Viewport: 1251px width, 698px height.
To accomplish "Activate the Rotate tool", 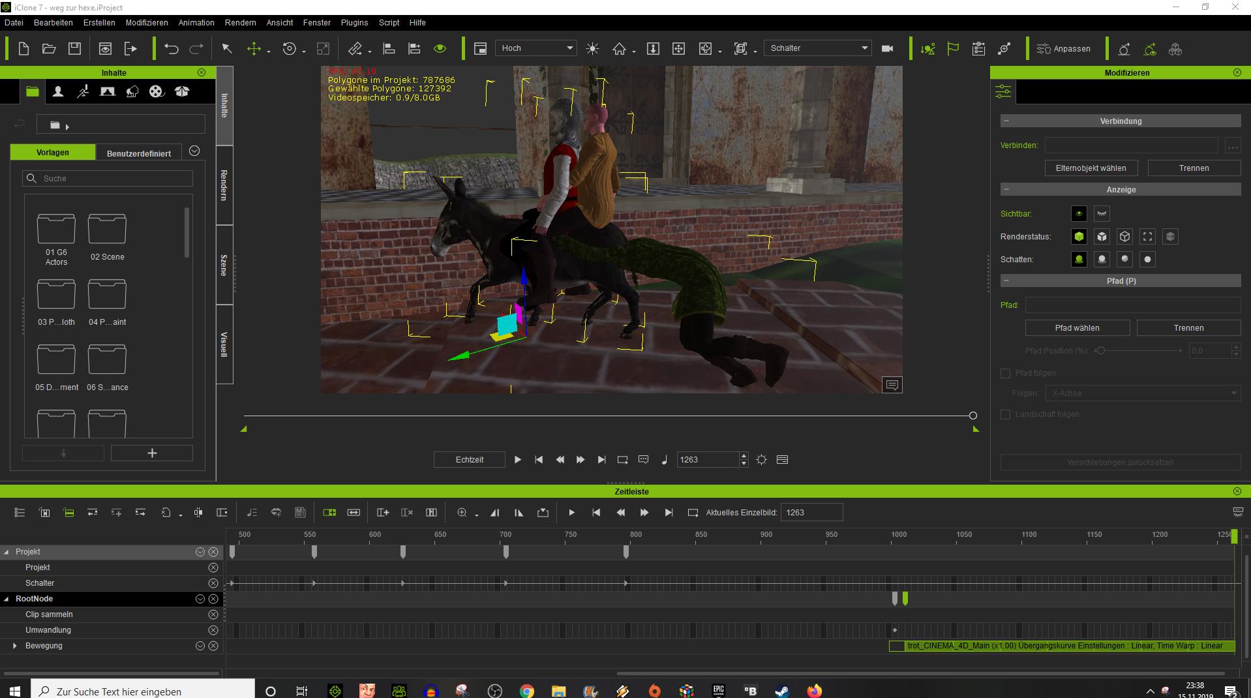I will 290,49.
